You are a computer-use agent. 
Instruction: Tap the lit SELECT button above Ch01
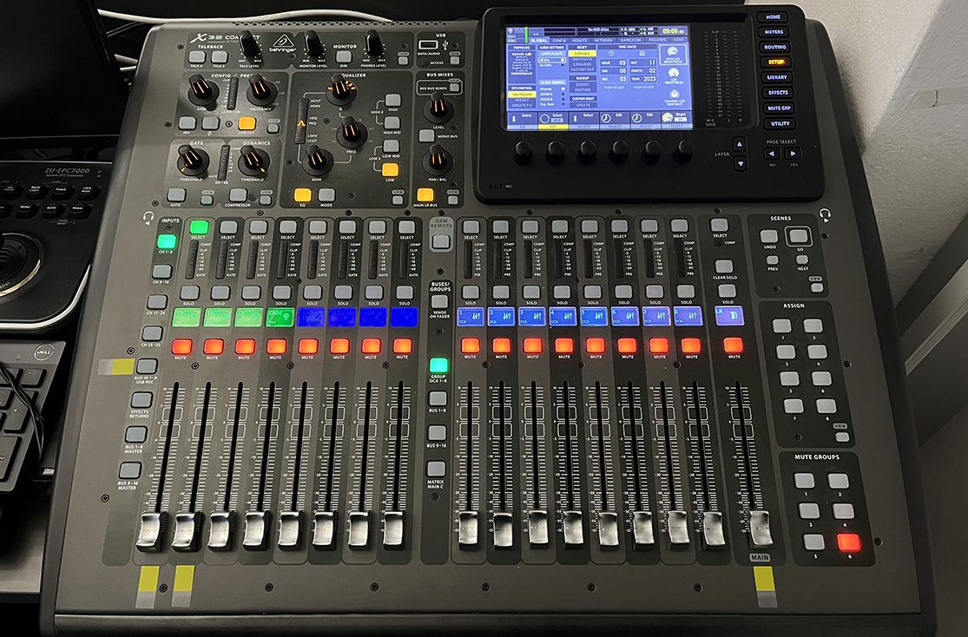click(x=199, y=227)
